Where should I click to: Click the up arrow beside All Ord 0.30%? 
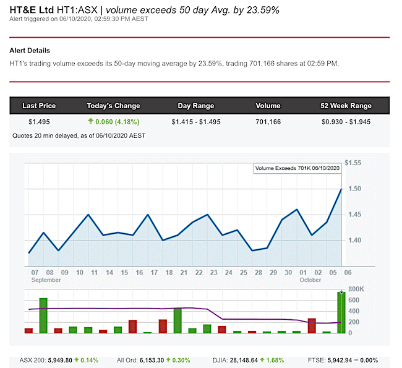point(168,360)
